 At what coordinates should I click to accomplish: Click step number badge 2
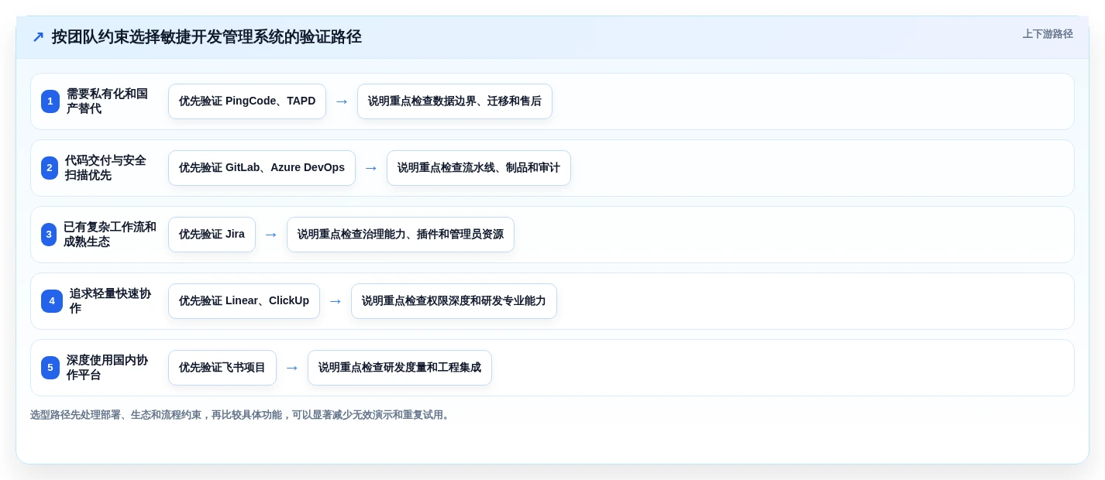(50, 168)
